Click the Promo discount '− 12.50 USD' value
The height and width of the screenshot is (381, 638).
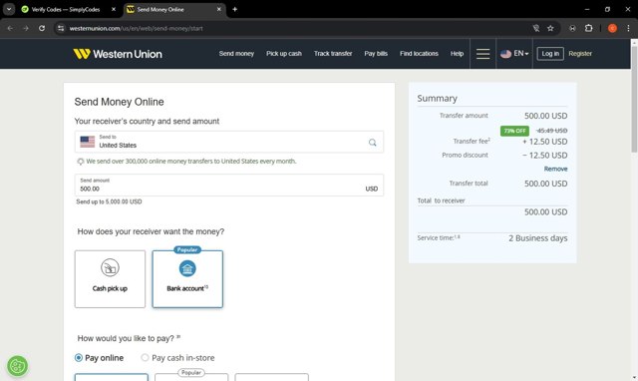point(545,155)
